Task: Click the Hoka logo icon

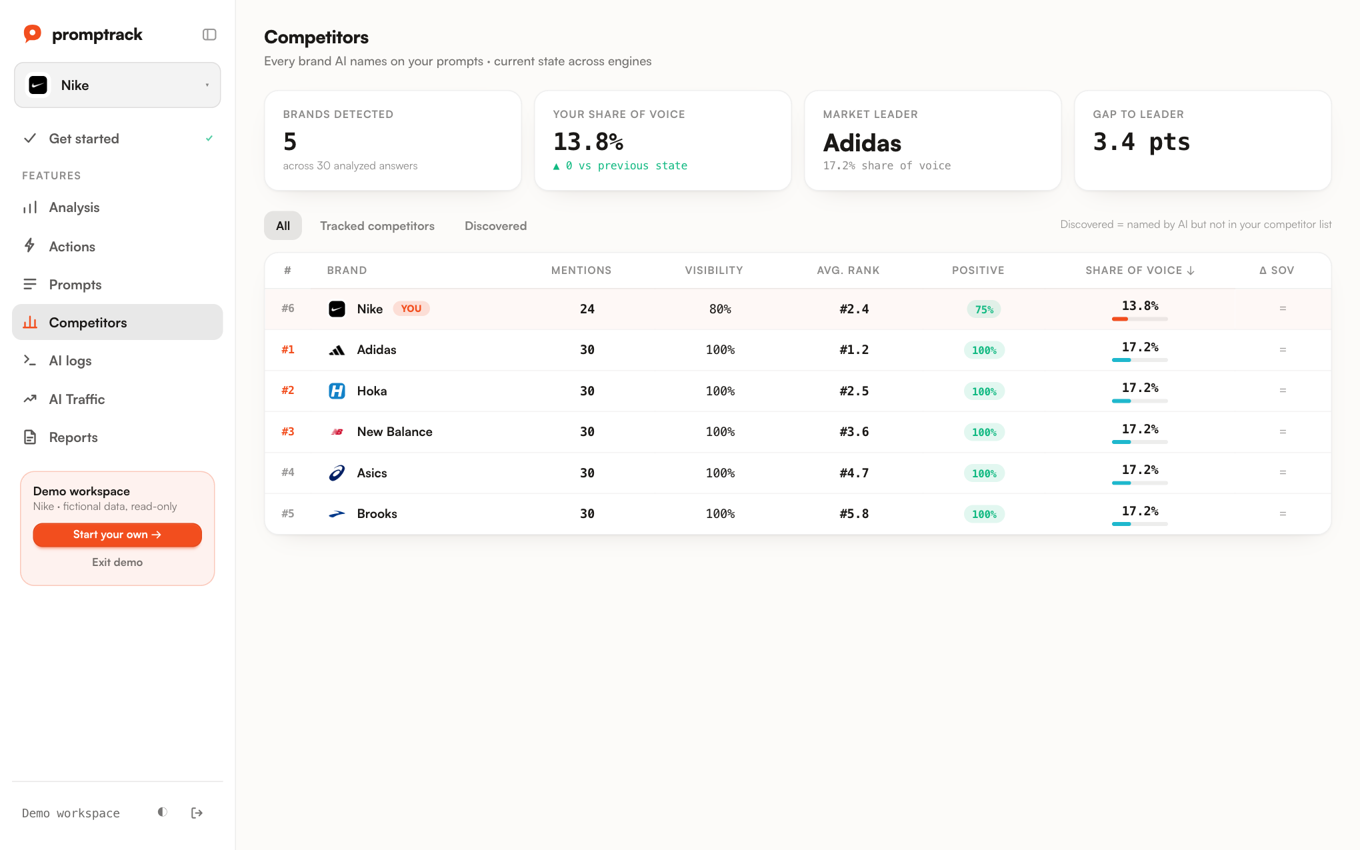Action: [x=337, y=391]
